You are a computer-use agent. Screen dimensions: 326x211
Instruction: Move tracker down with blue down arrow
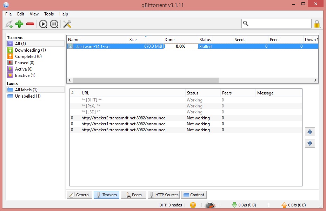[310, 143]
